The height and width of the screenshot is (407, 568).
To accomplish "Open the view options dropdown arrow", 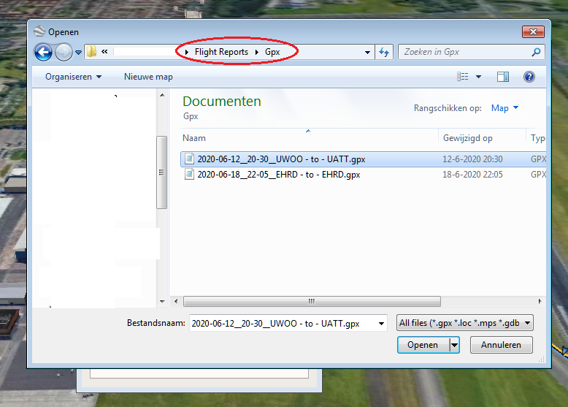I will point(478,77).
